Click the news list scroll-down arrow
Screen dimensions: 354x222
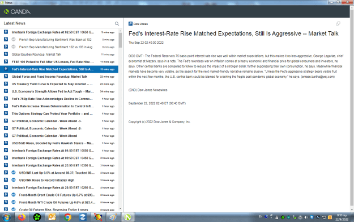(x=120, y=208)
